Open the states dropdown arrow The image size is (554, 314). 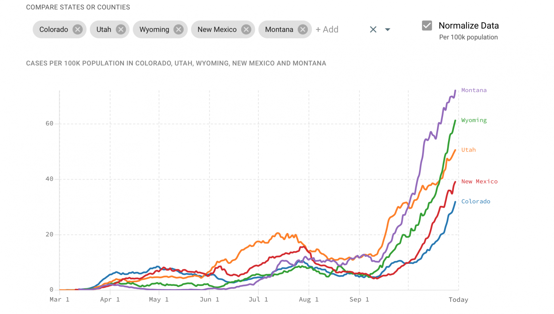click(x=387, y=29)
